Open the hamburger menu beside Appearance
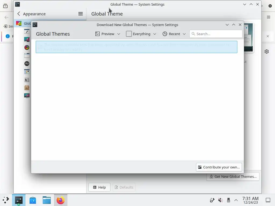The image size is (275, 206). tap(81, 14)
